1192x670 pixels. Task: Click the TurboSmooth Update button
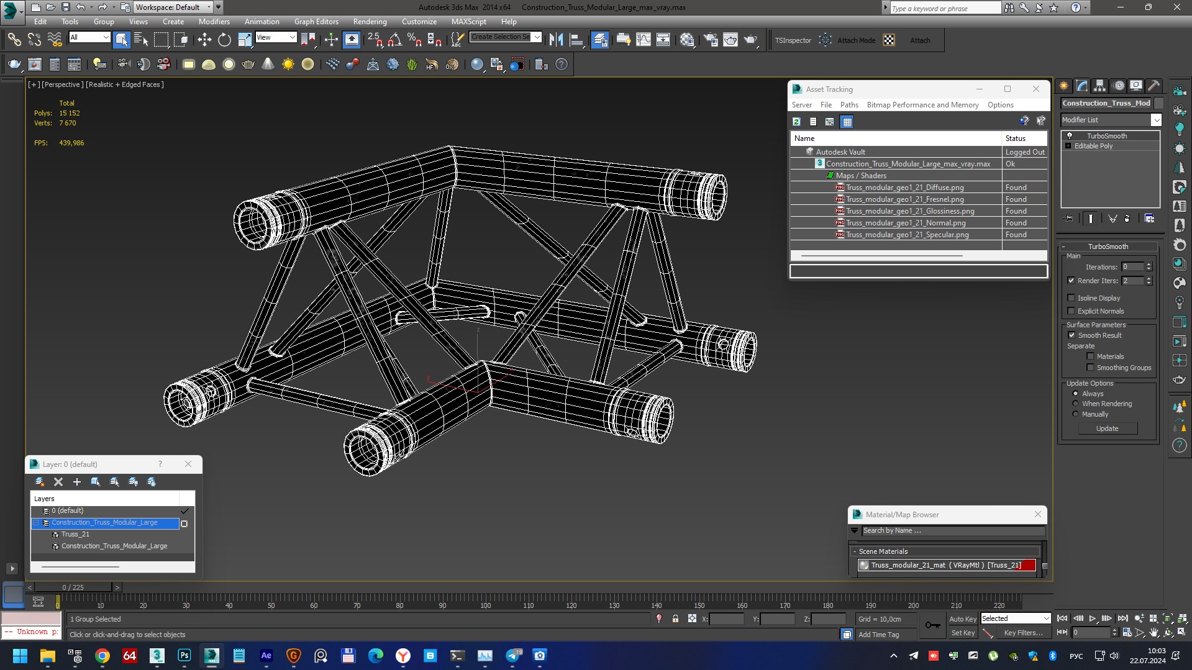[x=1107, y=428]
